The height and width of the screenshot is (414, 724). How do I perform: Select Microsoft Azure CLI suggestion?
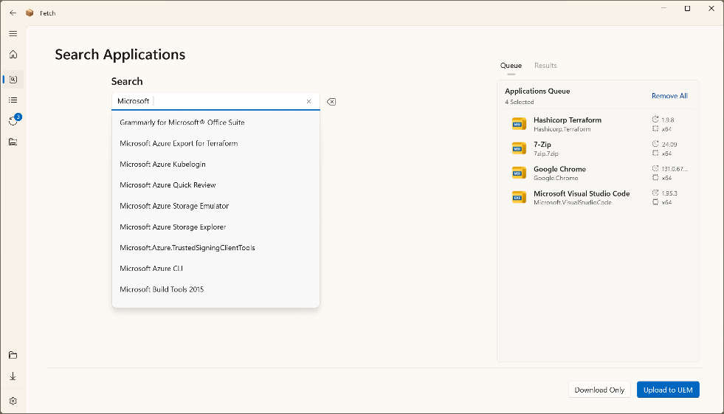pos(151,269)
